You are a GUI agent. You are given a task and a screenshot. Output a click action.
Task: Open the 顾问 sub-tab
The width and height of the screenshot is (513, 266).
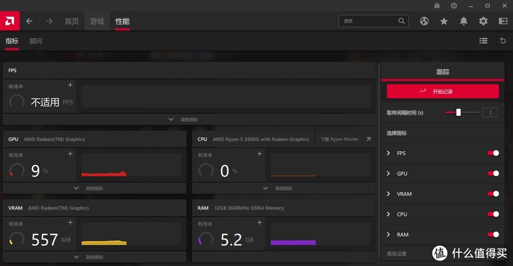(36, 41)
